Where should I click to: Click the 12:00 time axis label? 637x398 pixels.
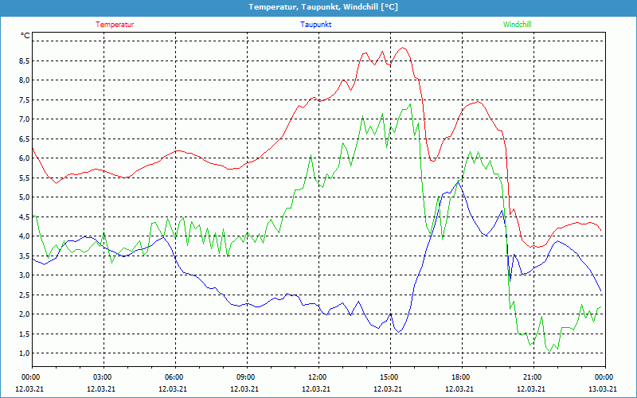pyautogui.click(x=317, y=377)
